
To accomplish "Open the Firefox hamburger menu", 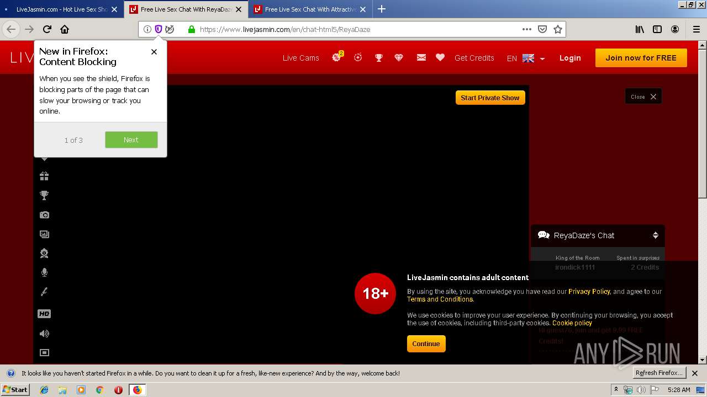I will 696,29.
